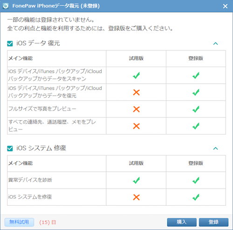Viewport: 233px width, 230px height.
Task: Collapse the iOS システム 修復 section
Action: click(216, 149)
